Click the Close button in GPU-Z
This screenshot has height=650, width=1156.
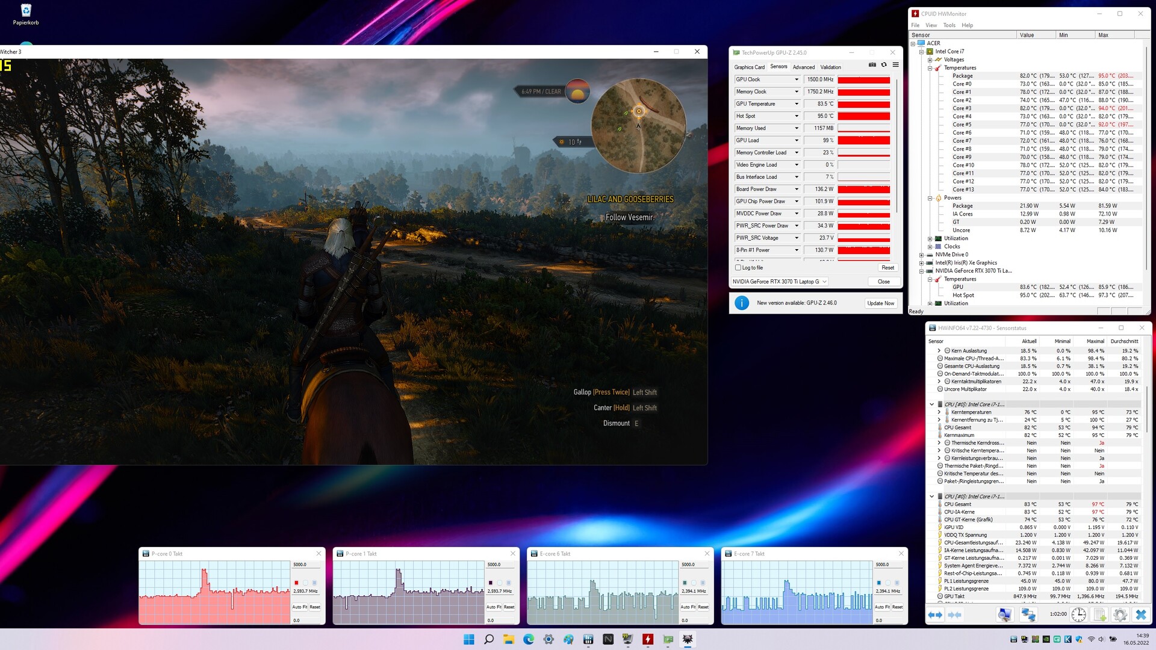tap(883, 282)
